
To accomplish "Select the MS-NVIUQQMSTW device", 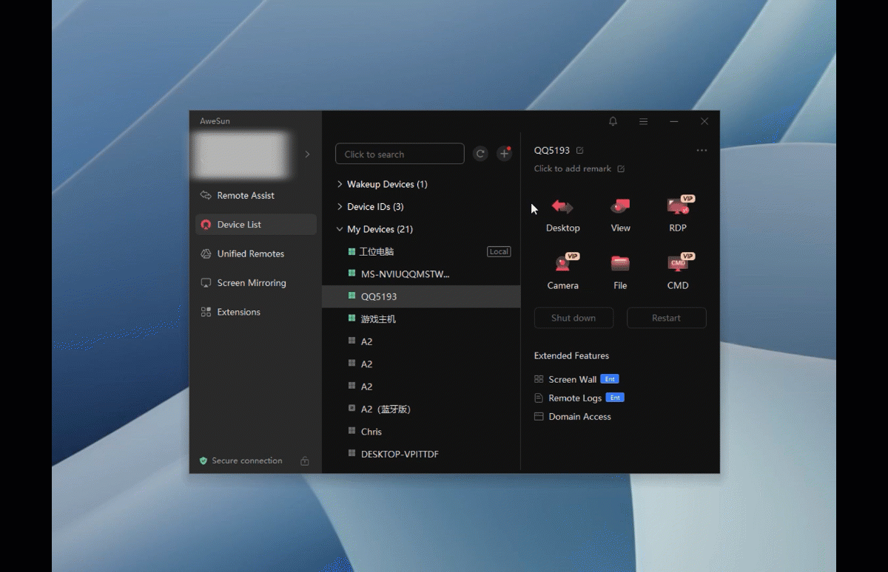I will click(421, 274).
